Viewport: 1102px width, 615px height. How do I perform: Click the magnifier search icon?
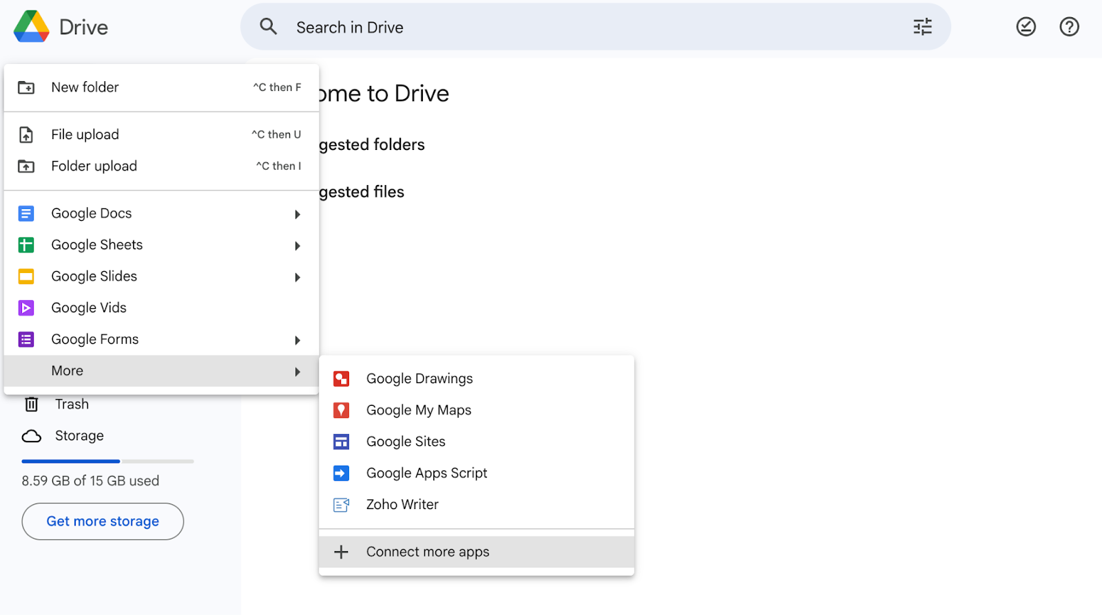[269, 27]
